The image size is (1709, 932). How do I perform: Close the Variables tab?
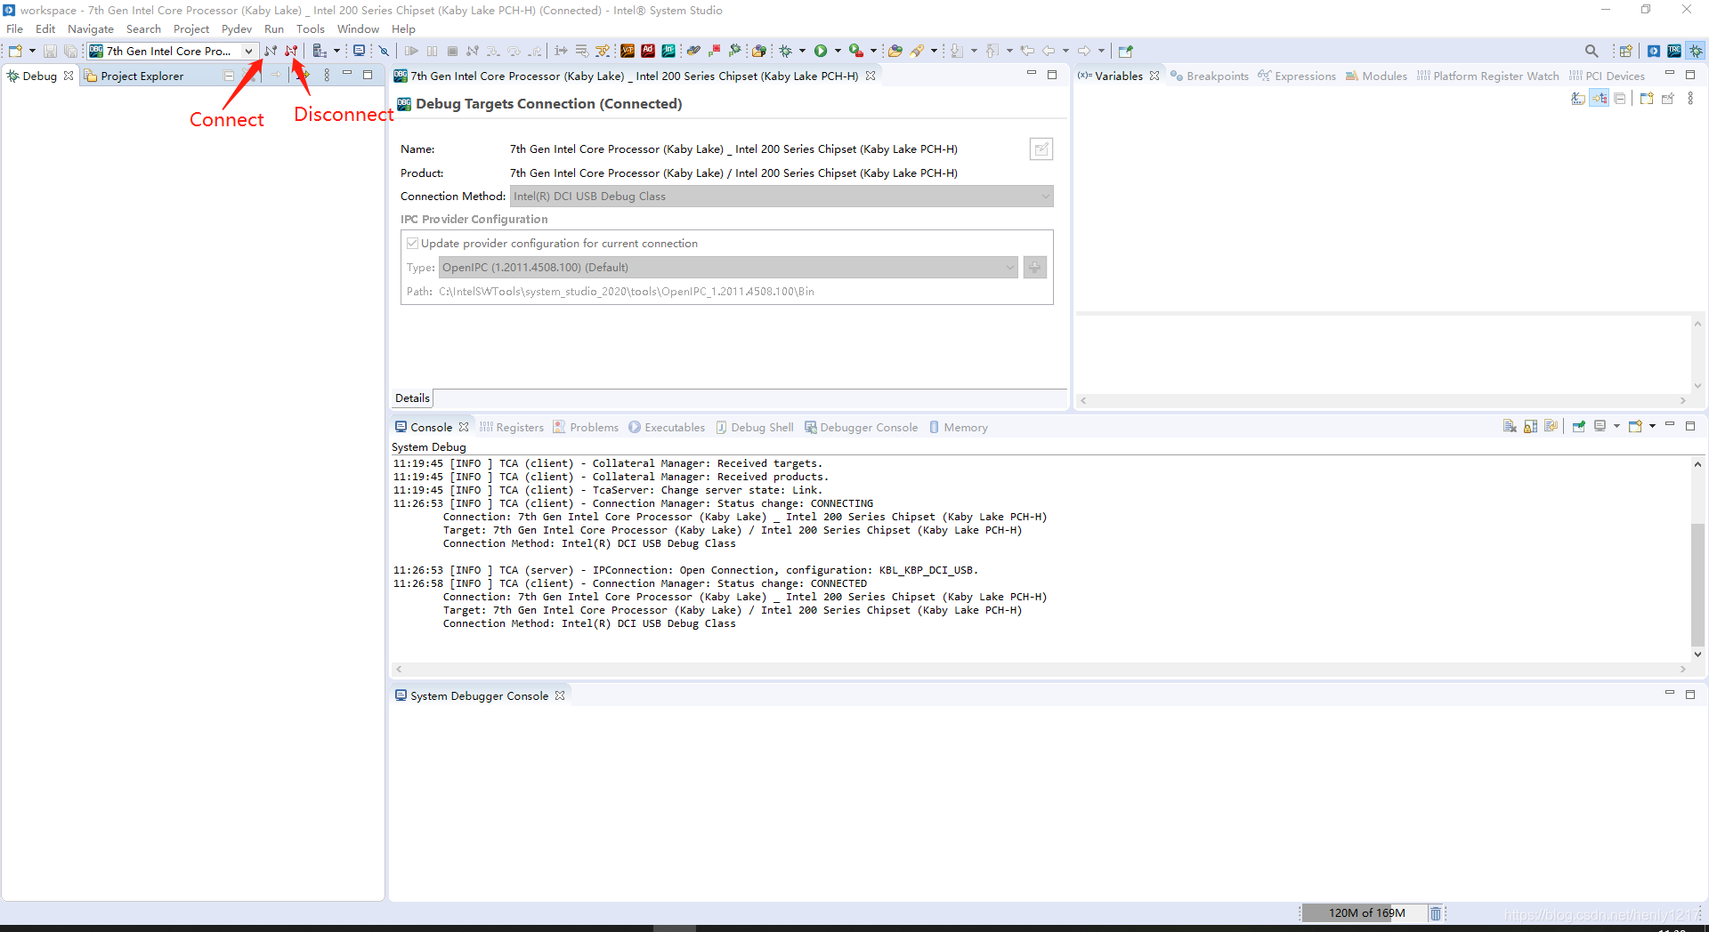(x=1154, y=76)
